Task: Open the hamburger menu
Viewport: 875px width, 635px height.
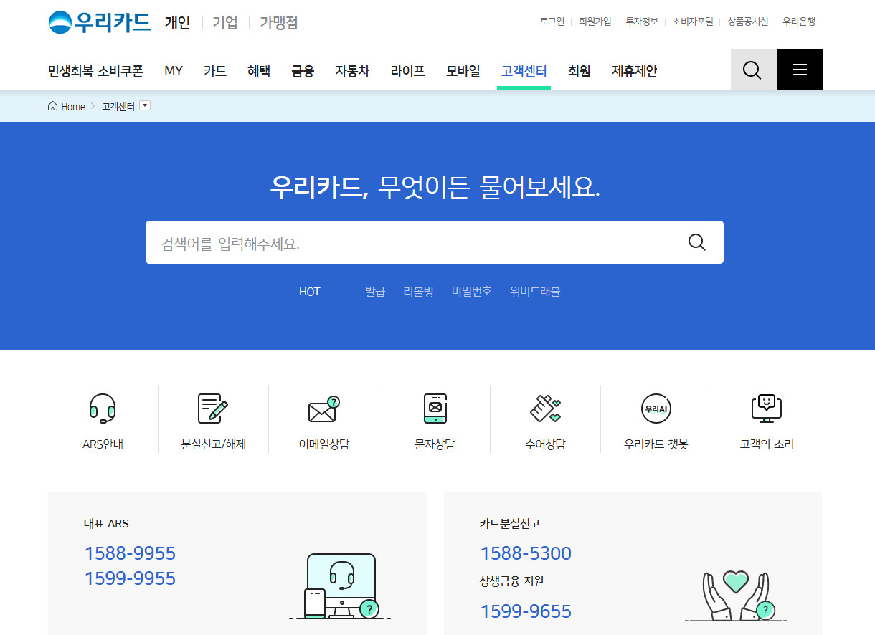Action: (799, 70)
